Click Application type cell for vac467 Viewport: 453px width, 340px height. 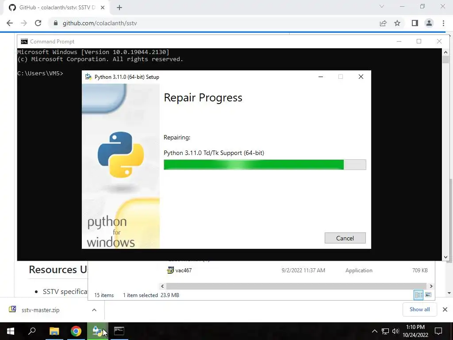(x=359, y=270)
